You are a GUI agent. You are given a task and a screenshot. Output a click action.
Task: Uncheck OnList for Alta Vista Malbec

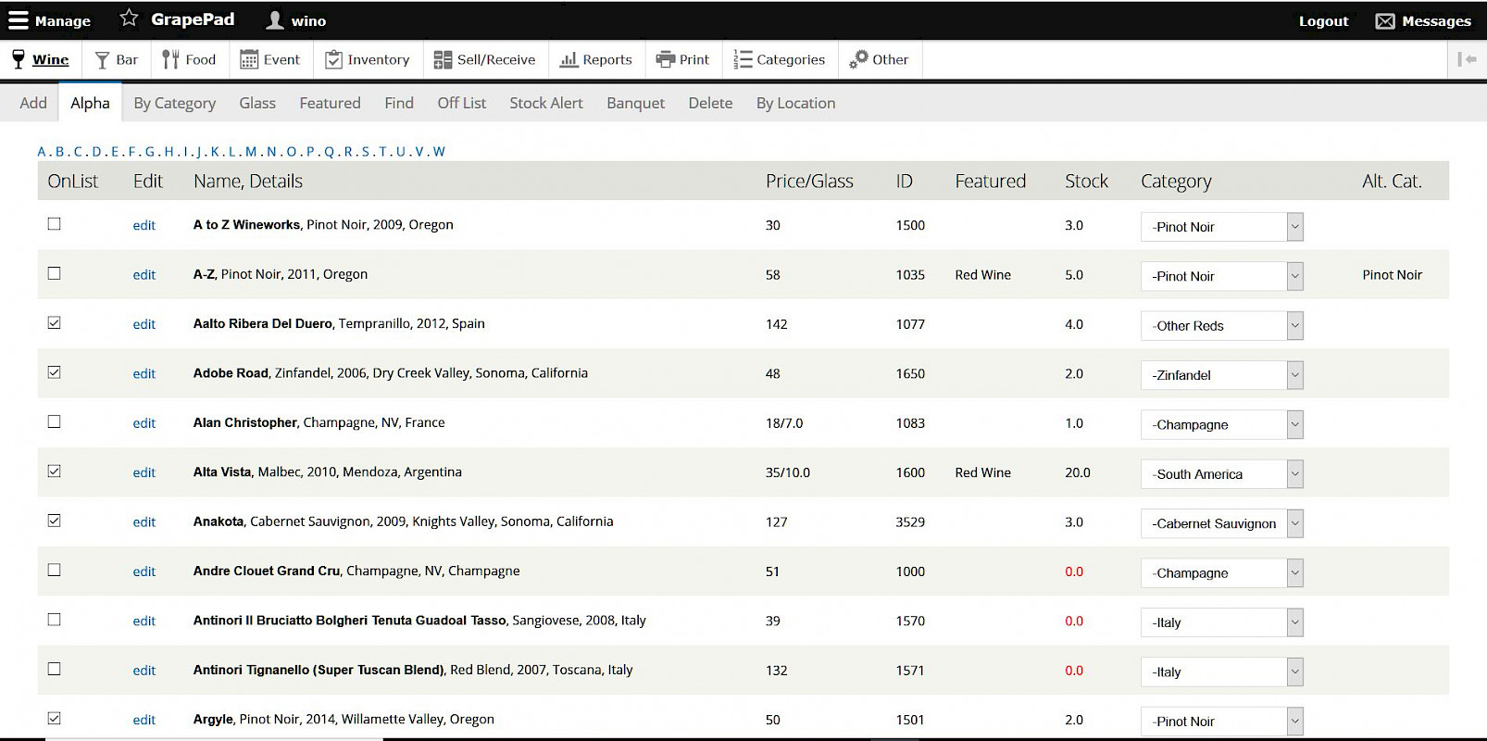pyautogui.click(x=54, y=471)
